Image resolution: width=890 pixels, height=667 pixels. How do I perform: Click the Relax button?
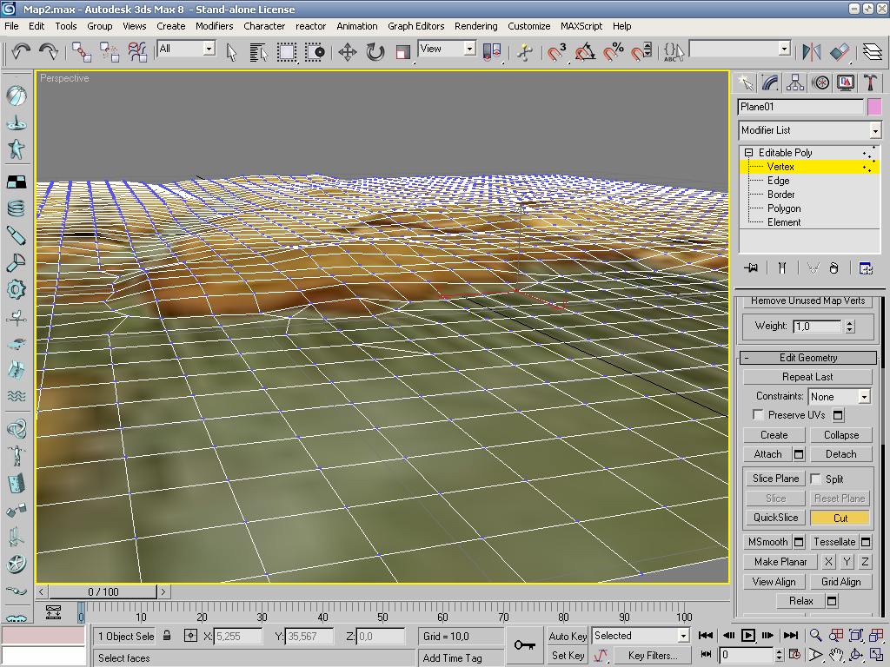point(800,601)
